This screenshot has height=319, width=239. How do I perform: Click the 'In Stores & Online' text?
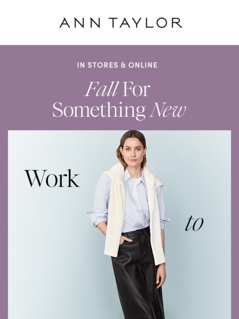(117, 65)
